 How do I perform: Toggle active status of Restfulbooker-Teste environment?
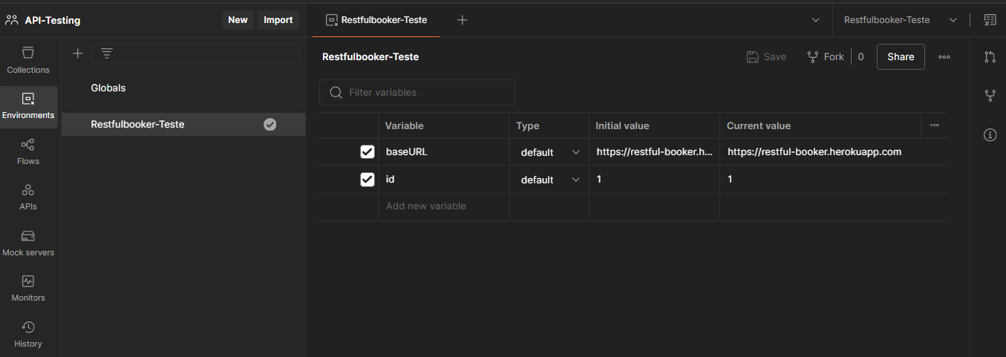click(270, 125)
